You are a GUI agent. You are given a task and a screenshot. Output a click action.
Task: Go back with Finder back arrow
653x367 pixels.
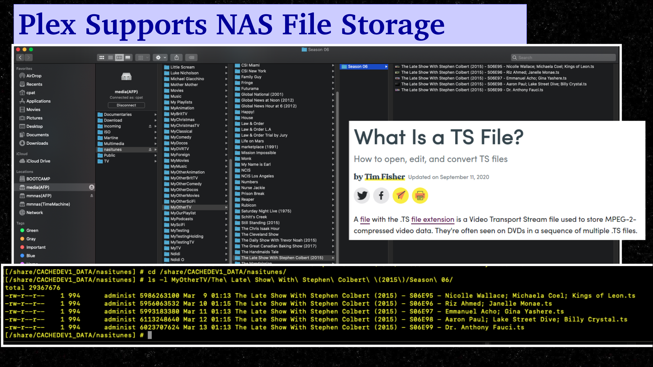(20, 58)
